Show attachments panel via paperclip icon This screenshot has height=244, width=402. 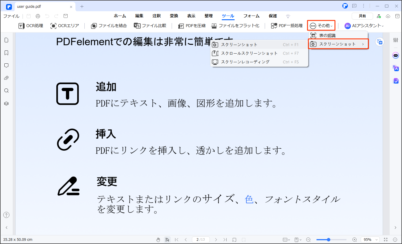pyautogui.click(x=6, y=78)
